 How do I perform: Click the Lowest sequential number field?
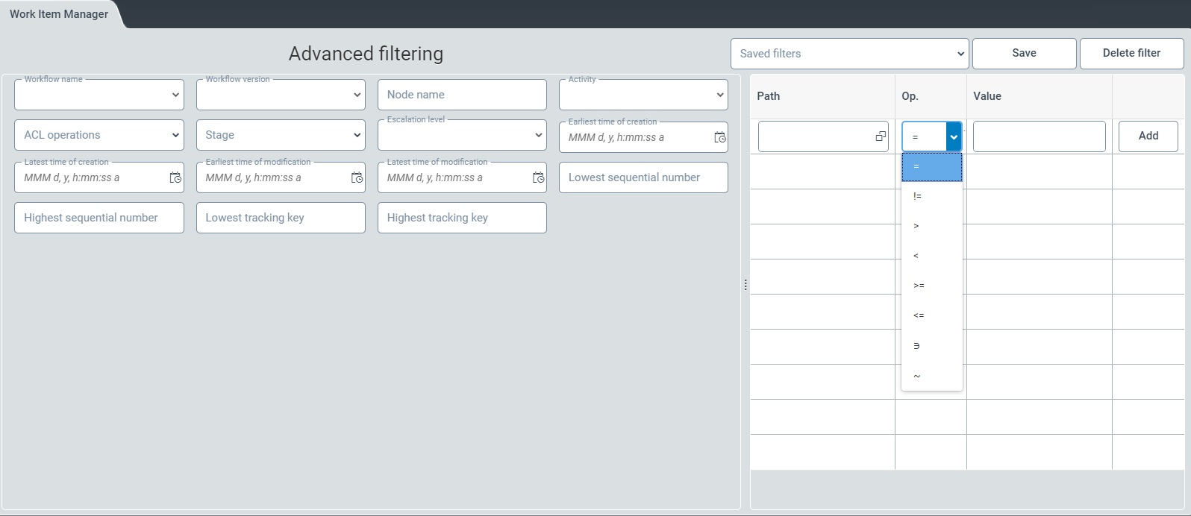[643, 177]
